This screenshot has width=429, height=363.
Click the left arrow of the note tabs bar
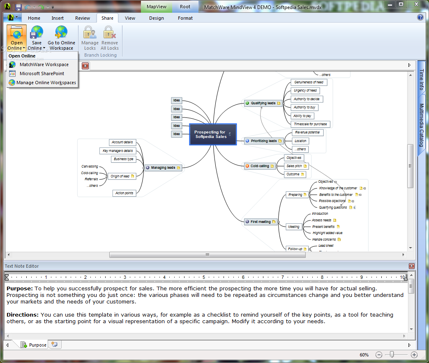(x=7, y=345)
